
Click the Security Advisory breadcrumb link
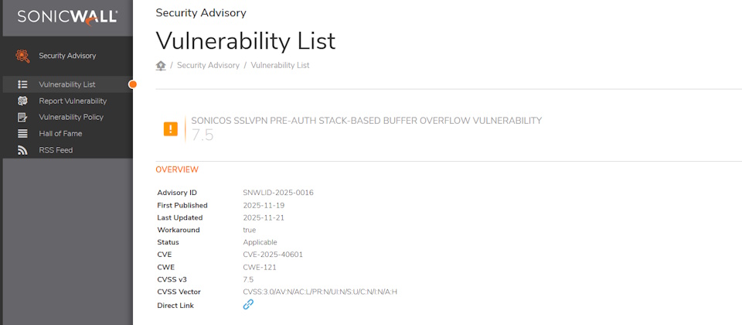click(x=208, y=66)
